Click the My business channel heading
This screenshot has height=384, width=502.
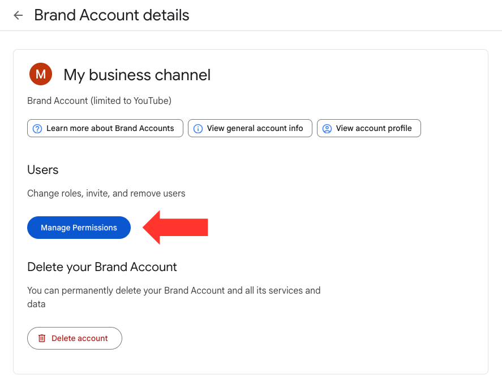pos(136,75)
